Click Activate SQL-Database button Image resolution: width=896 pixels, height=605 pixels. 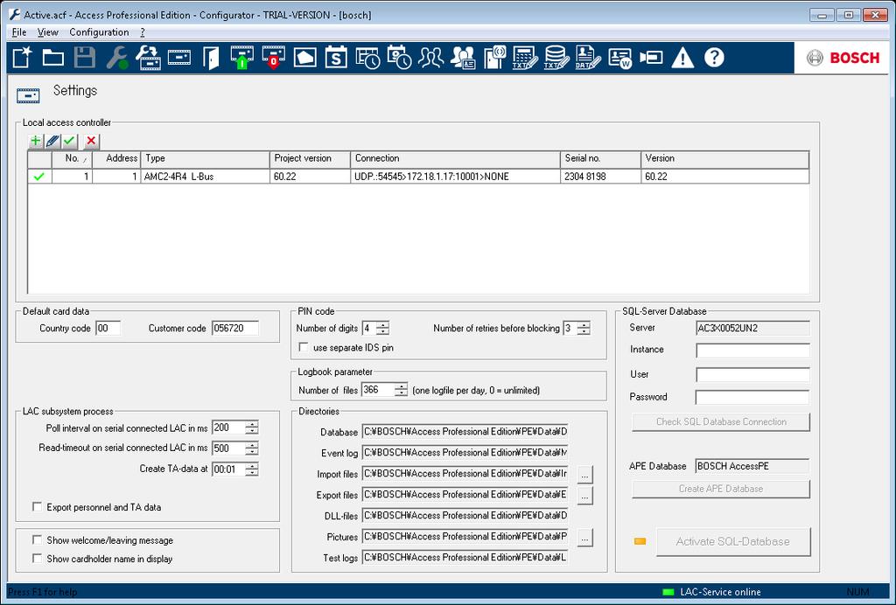click(x=733, y=542)
